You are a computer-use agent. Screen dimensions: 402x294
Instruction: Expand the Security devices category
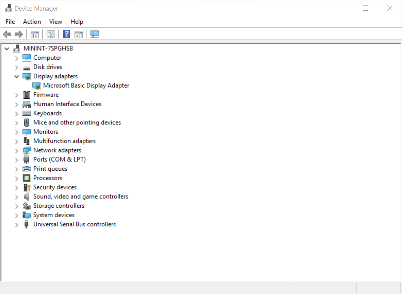[17, 188]
